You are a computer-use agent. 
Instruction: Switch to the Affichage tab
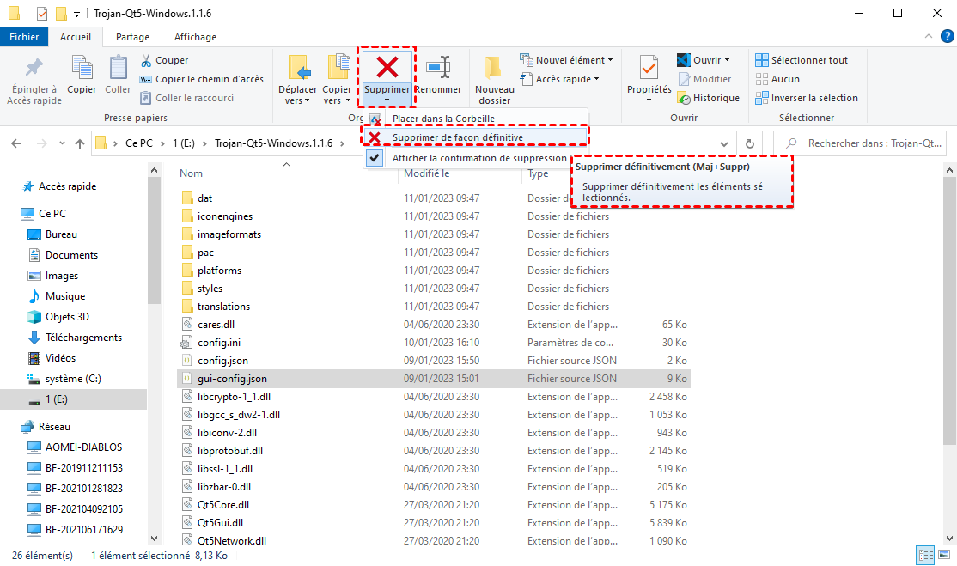click(x=195, y=37)
